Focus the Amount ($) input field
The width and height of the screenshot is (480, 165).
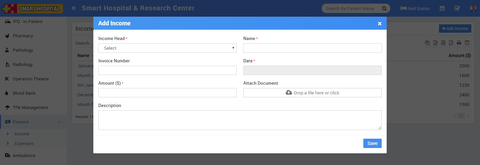(167, 93)
